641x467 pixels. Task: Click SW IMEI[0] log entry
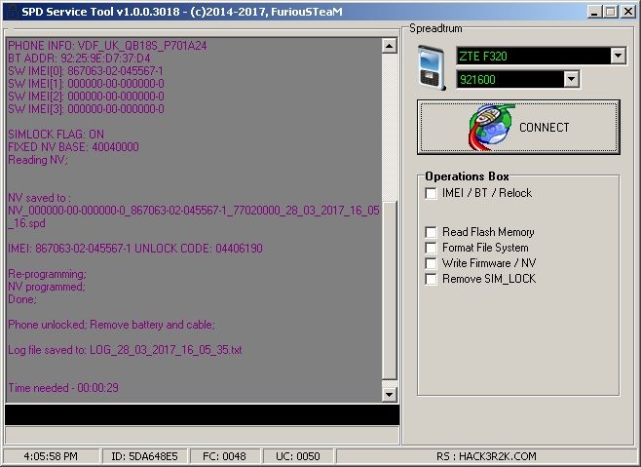pos(86,71)
